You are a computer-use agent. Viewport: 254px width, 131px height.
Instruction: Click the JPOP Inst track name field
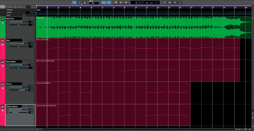(x=14, y=18)
